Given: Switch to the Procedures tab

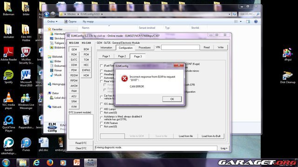Looking at the screenshot, I should tap(144, 47).
